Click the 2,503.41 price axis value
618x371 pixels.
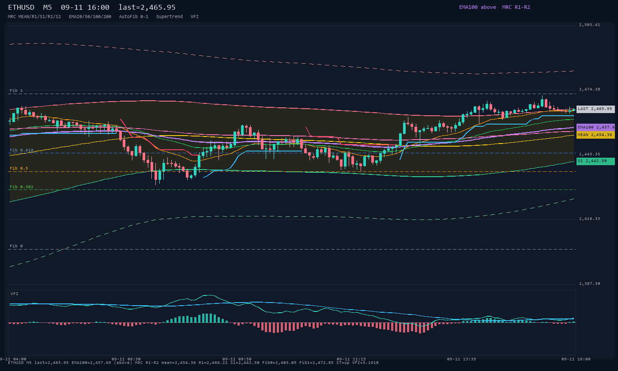click(x=590, y=25)
